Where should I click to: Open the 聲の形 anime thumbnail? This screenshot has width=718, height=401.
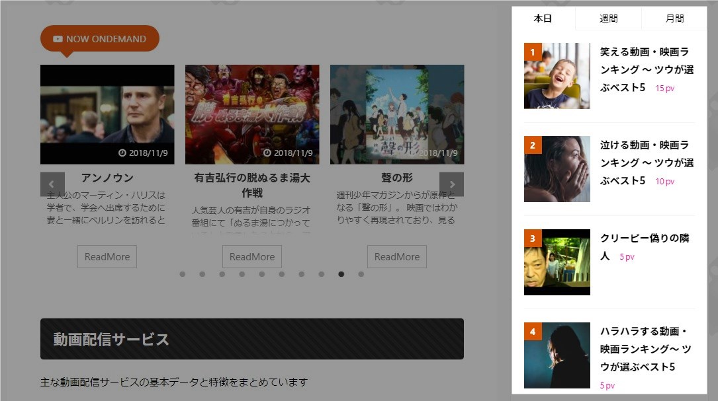(397, 114)
